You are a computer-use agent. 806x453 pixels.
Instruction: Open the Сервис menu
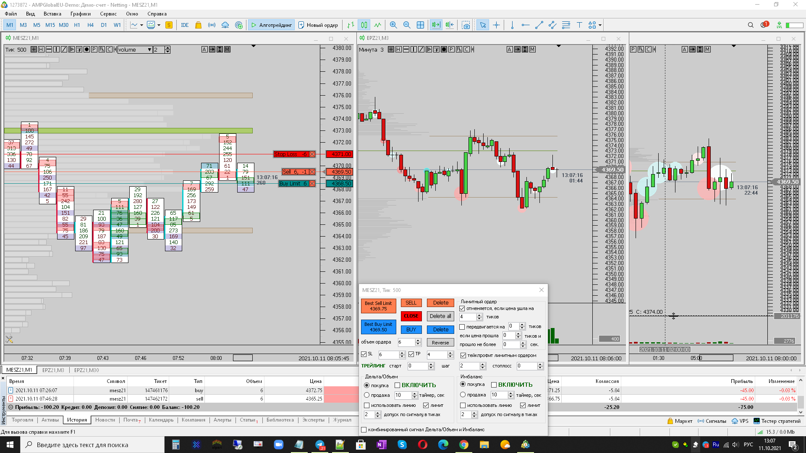(x=108, y=14)
